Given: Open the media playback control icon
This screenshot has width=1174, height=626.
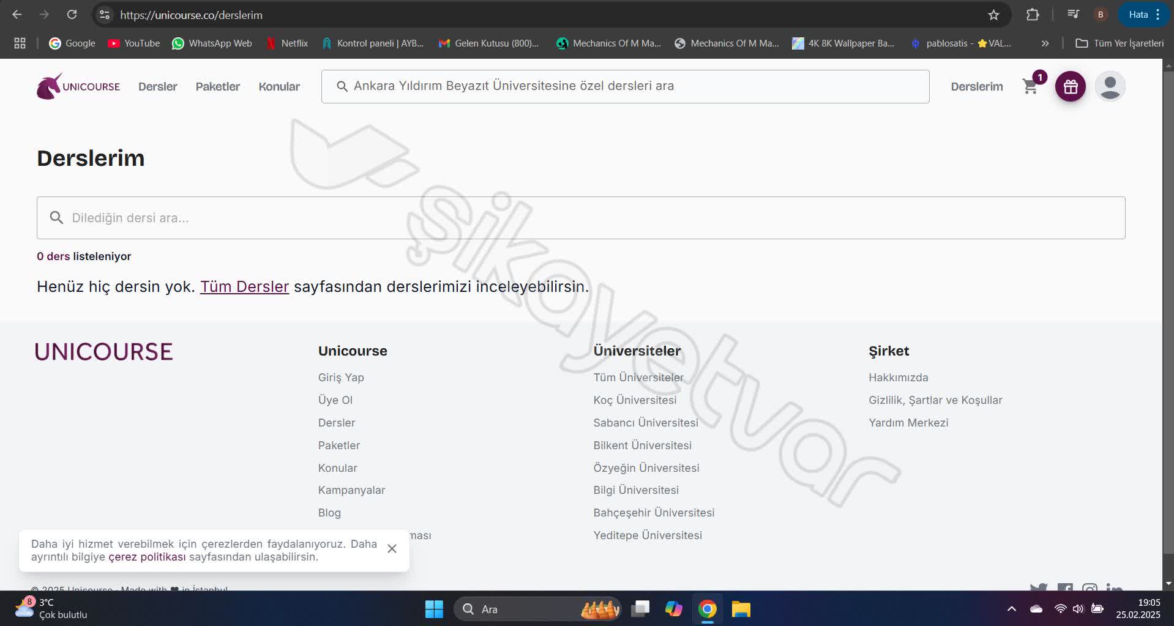Looking at the screenshot, I should 1073,14.
